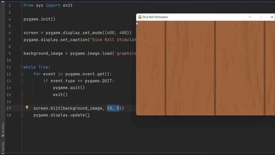Click the fold end marker on line 15

(22, 95)
